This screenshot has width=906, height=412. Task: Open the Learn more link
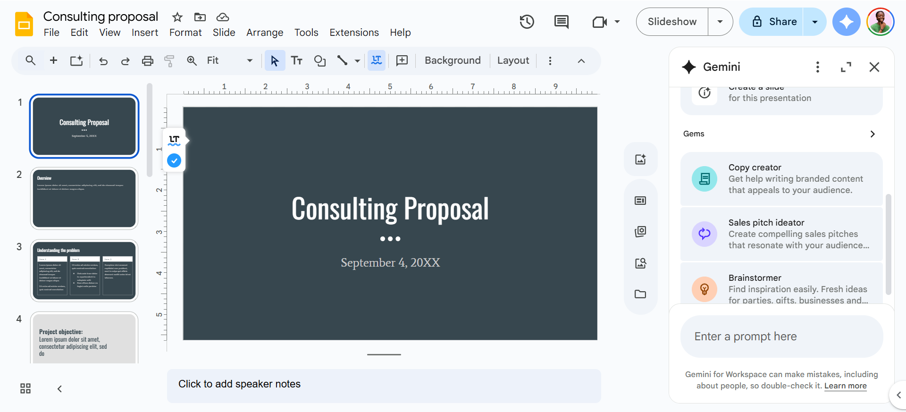click(845, 386)
